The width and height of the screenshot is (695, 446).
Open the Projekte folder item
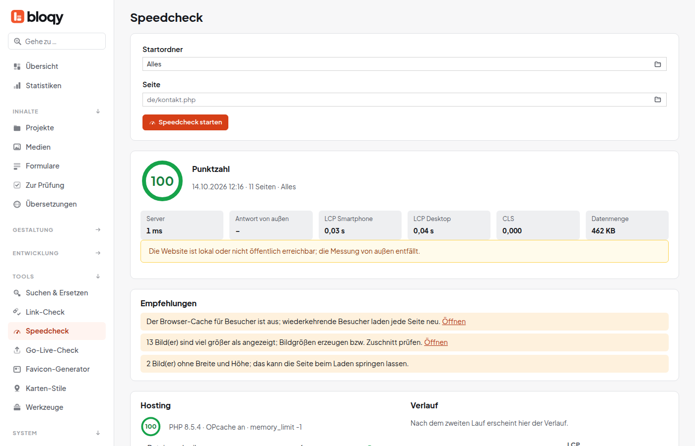tap(57, 128)
